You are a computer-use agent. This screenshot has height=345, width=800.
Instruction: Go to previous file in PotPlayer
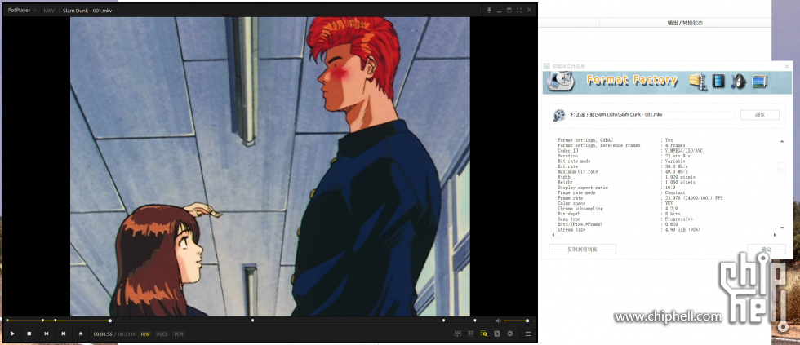coord(47,334)
